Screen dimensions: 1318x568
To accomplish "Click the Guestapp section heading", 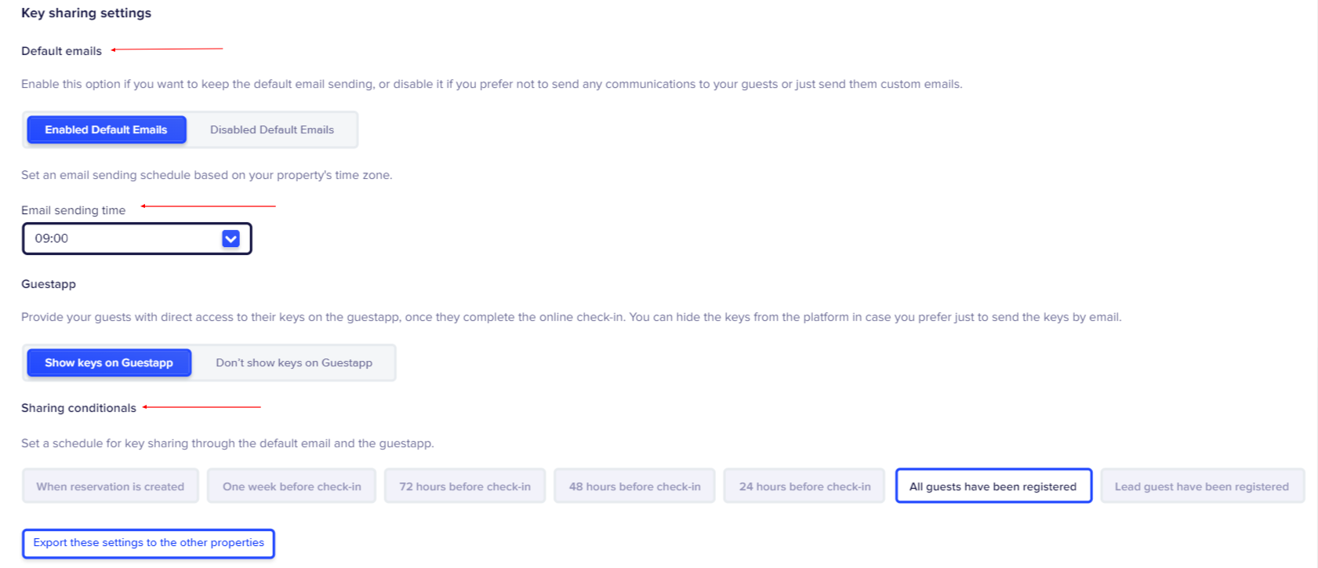I will point(49,284).
